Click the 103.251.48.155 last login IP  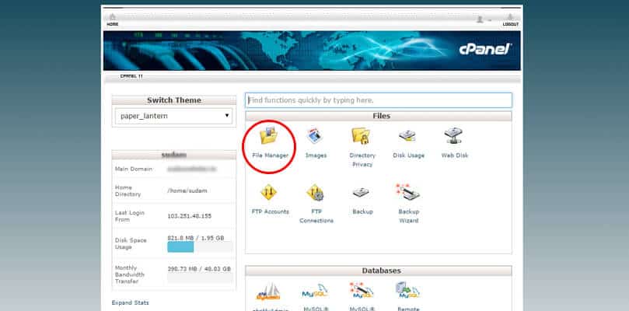pyautogui.click(x=190, y=216)
